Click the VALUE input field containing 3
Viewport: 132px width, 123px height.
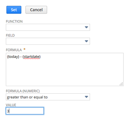coord(25,111)
